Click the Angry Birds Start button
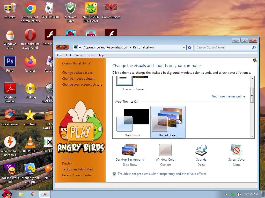Image resolution: width=265 pixels, height=198 pixels. click(x=7, y=194)
